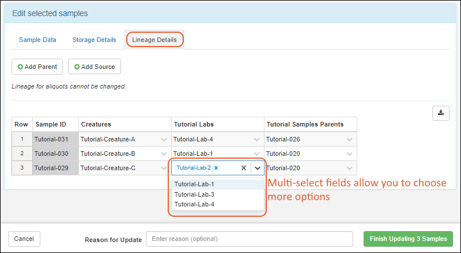The image size is (461, 253).
Task: Collapse the open Tutorial Labs dropdown arrow
Action: 258,168
